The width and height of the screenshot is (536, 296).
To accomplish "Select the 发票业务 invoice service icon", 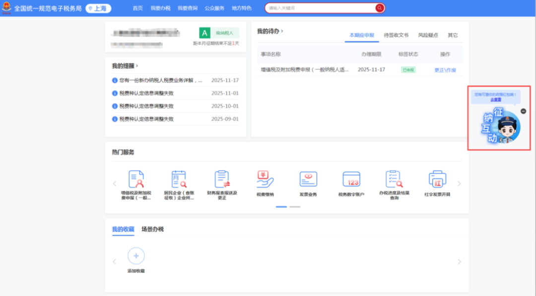I will click(x=308, y=179).
